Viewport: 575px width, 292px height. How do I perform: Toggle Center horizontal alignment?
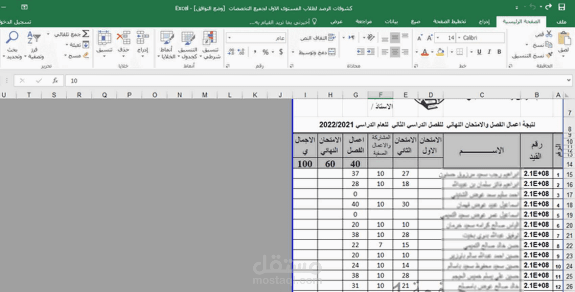tap(395, 52)
